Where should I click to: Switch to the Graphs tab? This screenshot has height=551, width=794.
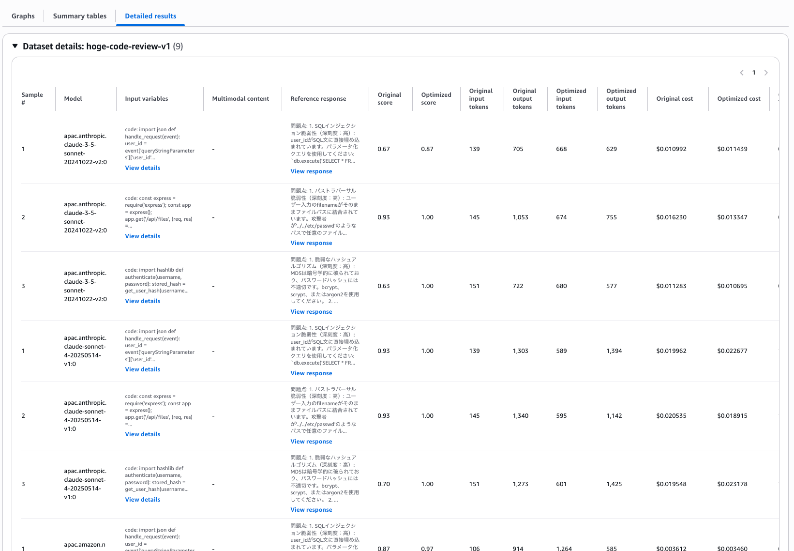tap(23, 16)
